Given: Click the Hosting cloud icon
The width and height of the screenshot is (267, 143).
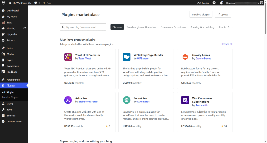Looking at the screenshot, I should pyautogui.click(x=3, y=28).
